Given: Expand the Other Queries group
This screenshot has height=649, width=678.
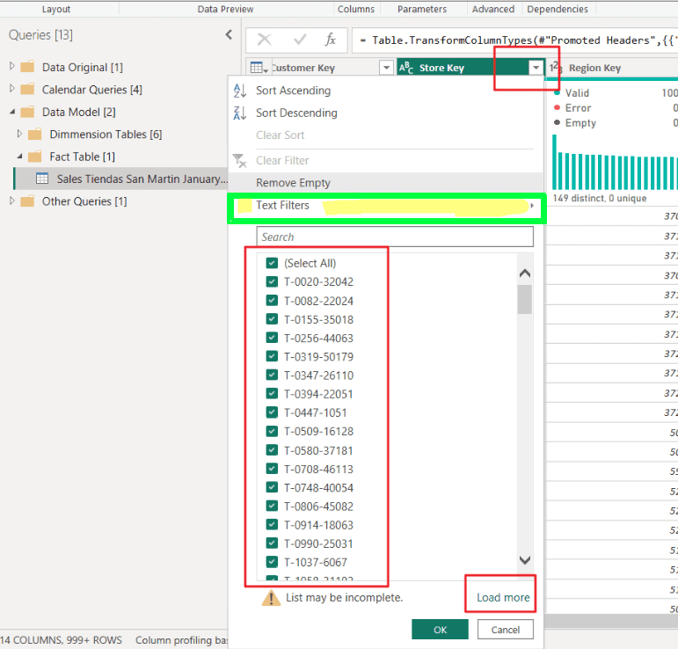Looking at the screenshot, I should [12, 201].
